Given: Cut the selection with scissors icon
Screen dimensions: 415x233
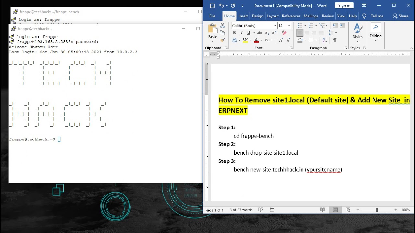Looking at the screenshot, I should (x=222, y=25).
